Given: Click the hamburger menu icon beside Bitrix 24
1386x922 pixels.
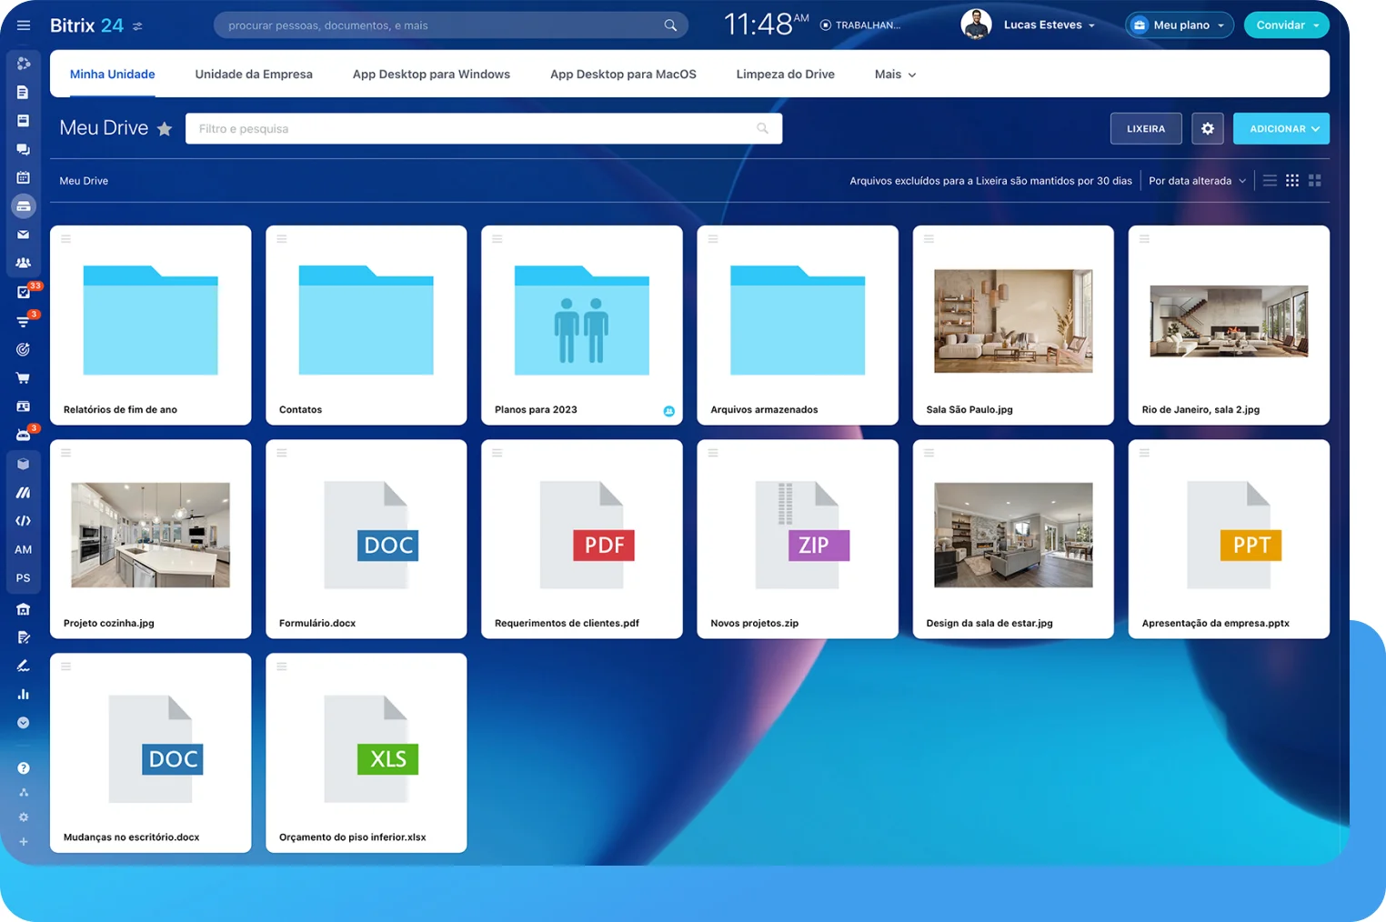Looking at the screenshot, I should click(x=24, y=25).
